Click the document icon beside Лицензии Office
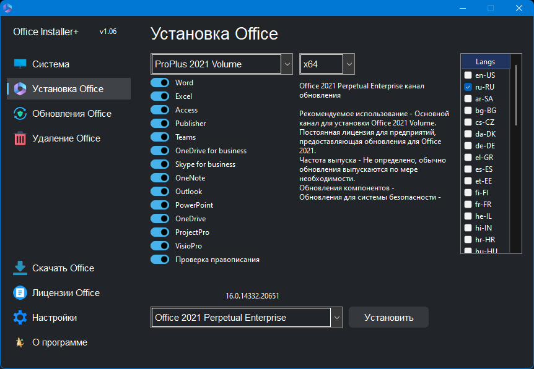 click(20, 293)
